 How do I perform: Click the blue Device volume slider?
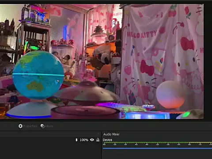click(157, 148)
